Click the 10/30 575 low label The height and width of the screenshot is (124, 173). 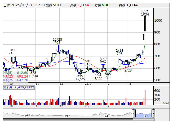point(33,74)
